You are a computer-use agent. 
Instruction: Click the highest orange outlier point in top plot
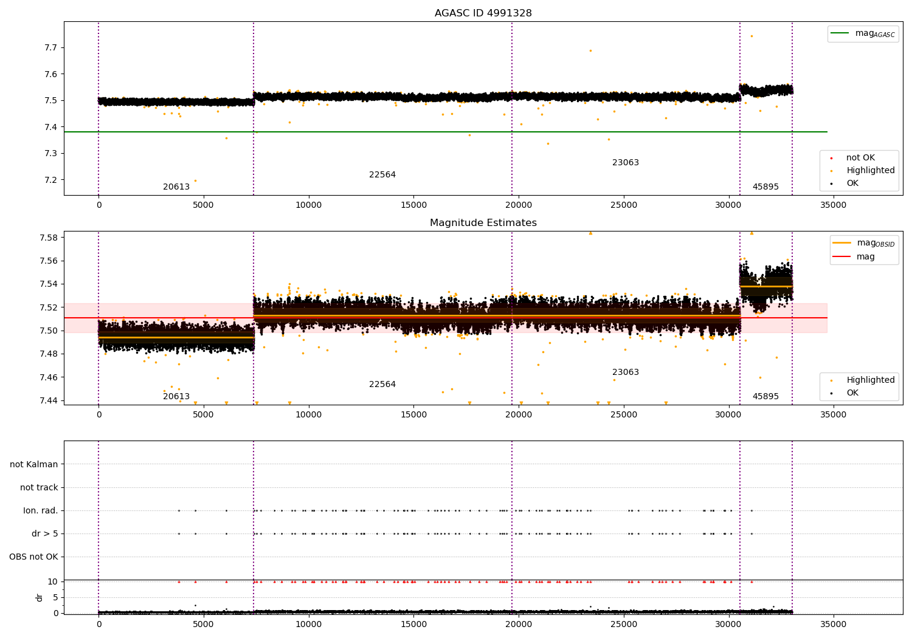click(751, 36)
